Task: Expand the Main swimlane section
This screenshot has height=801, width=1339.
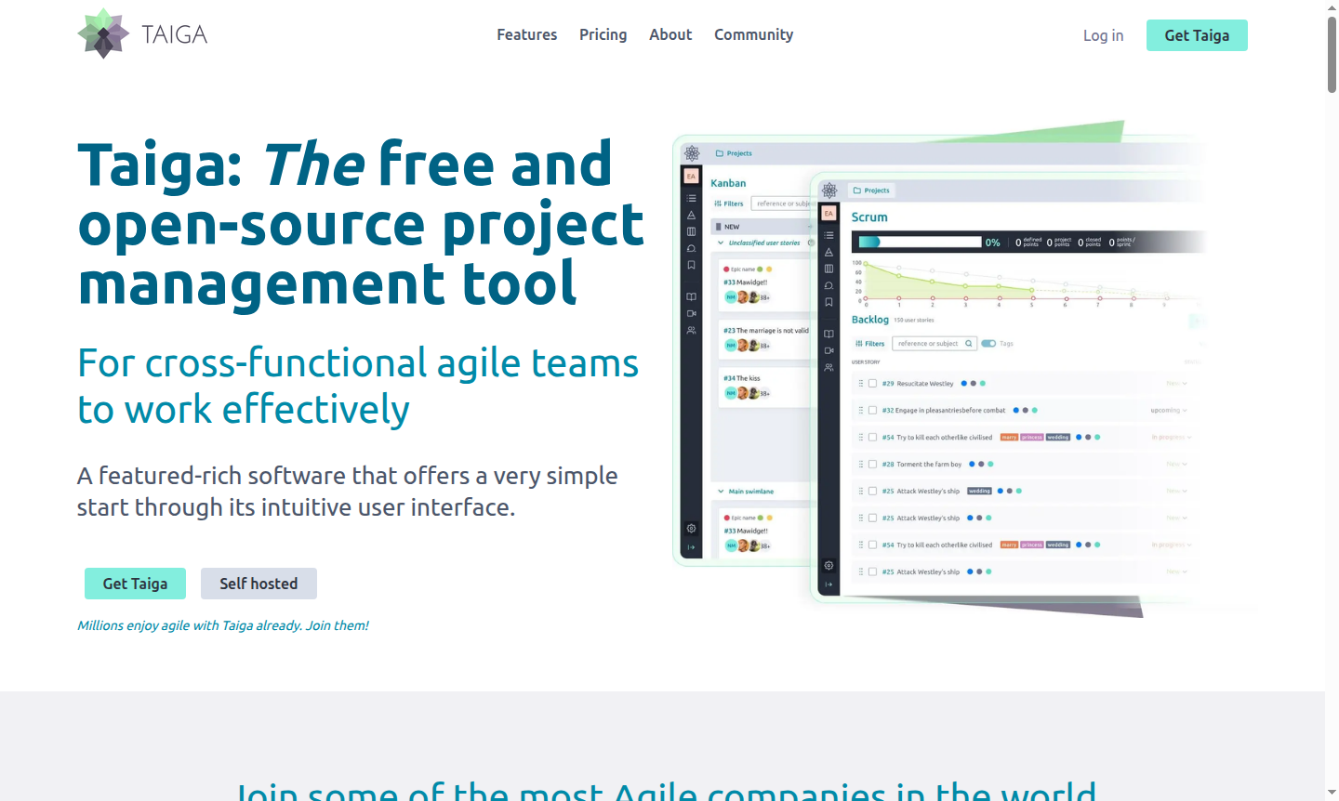Action: coord(721,491)
